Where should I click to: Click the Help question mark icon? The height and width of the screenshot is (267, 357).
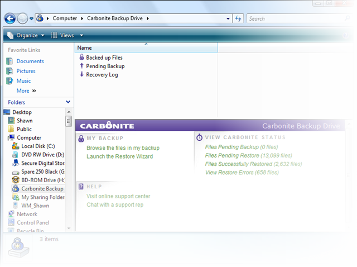346,35
